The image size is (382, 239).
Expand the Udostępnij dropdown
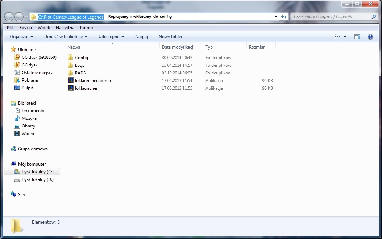tap(111, 37)
